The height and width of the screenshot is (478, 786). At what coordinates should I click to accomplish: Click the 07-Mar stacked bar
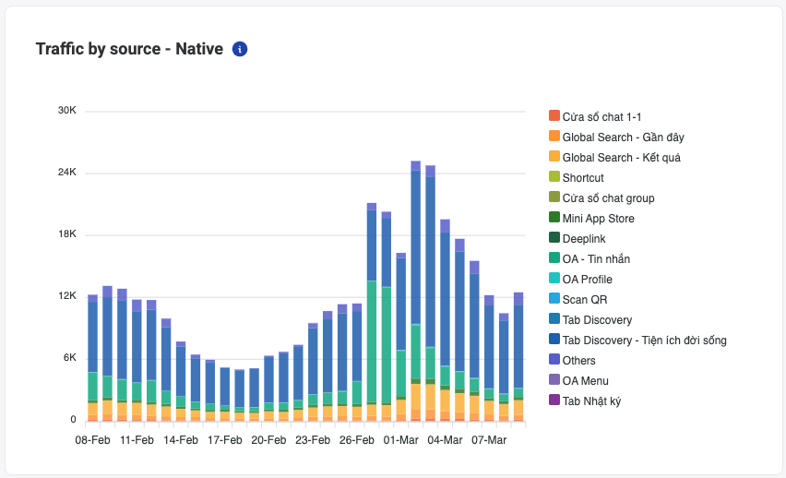click(x=489, y=359)
